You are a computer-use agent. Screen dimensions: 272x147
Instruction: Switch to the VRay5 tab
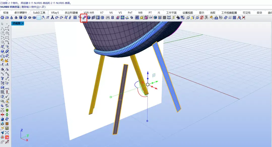tap(55, 13)
